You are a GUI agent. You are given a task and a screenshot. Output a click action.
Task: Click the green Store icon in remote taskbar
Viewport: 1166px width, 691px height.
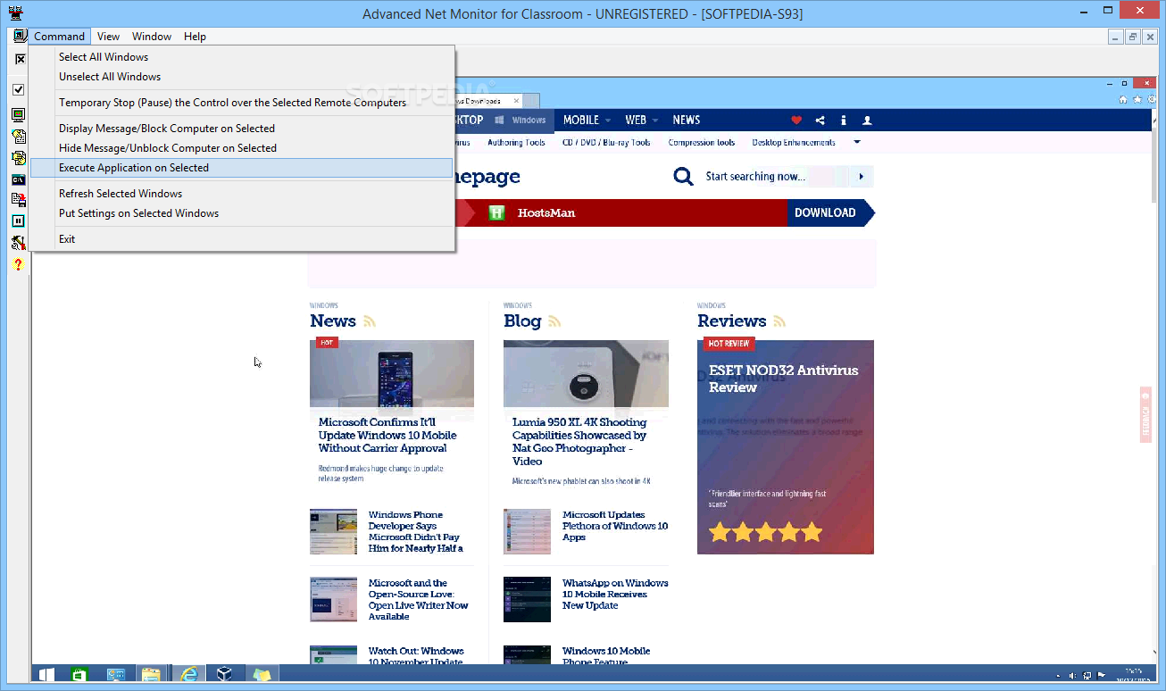(79, 674)
